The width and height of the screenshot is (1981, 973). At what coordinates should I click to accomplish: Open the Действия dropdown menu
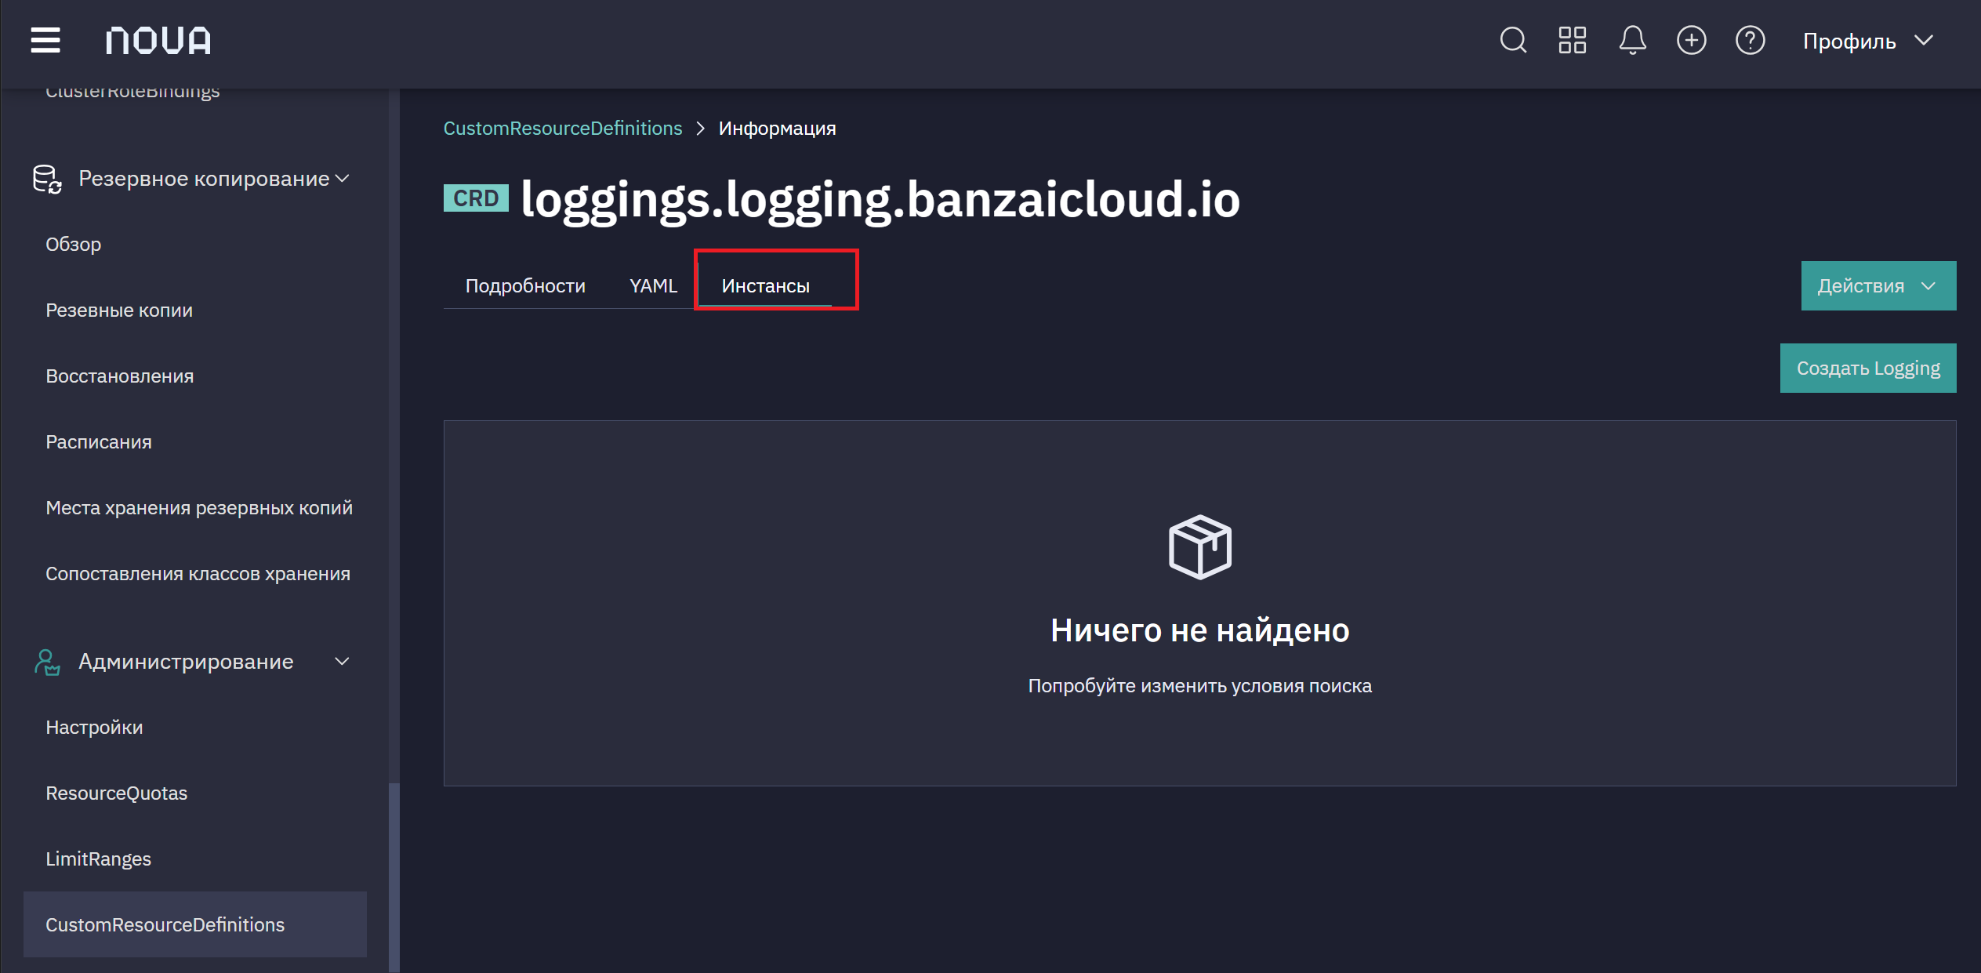click(1878, 285)
